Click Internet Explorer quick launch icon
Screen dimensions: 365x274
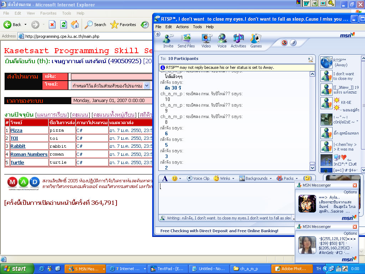(x=41, y=269)
